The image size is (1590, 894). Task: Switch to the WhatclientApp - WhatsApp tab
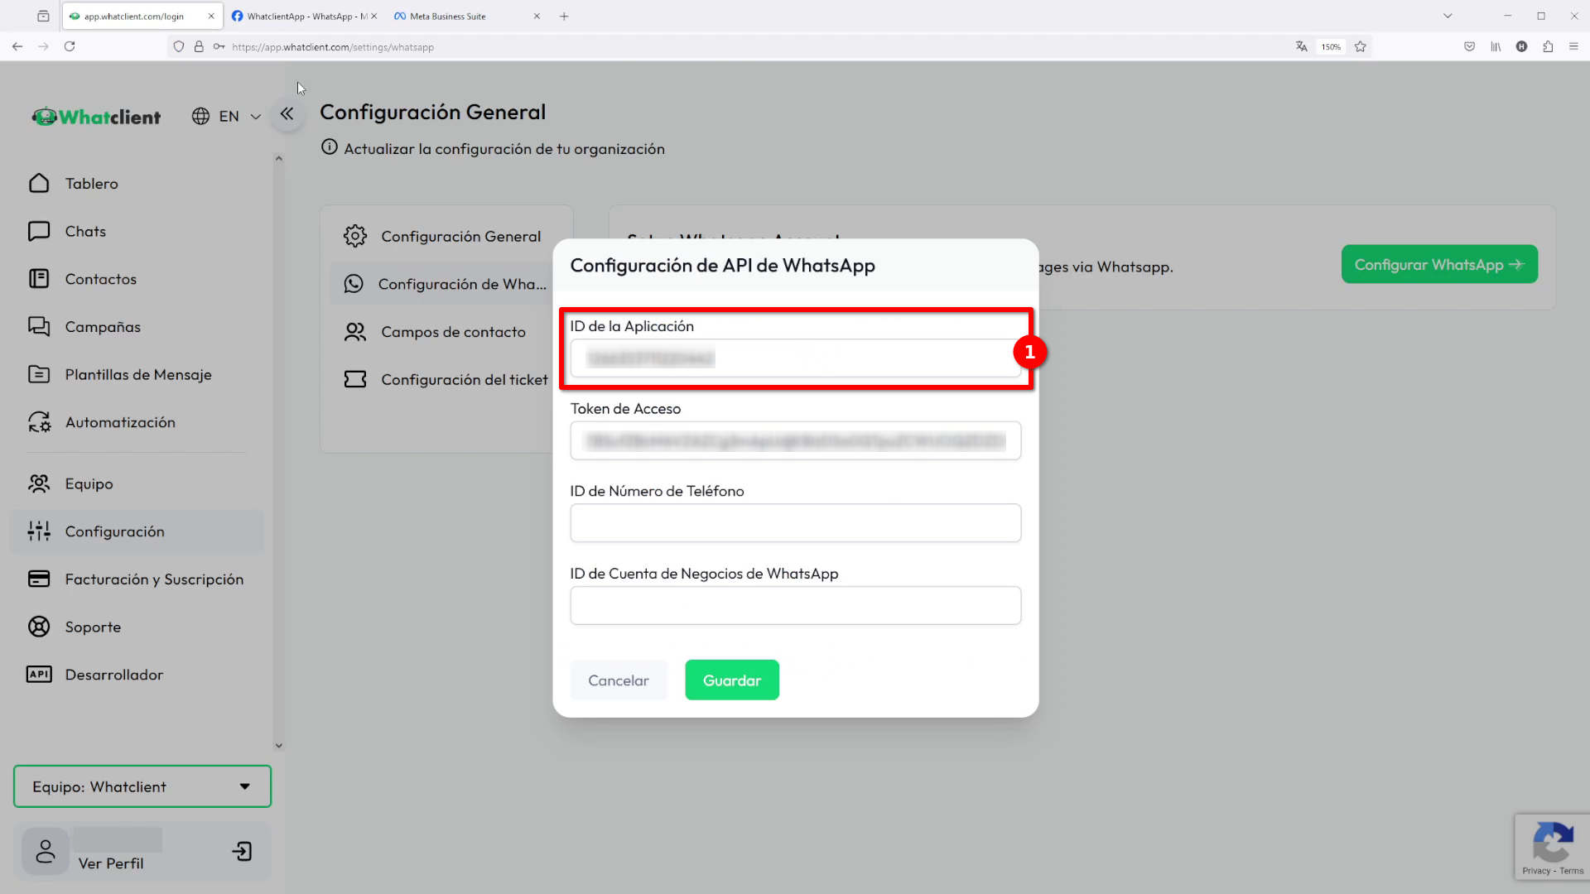[x=303, y=17]
